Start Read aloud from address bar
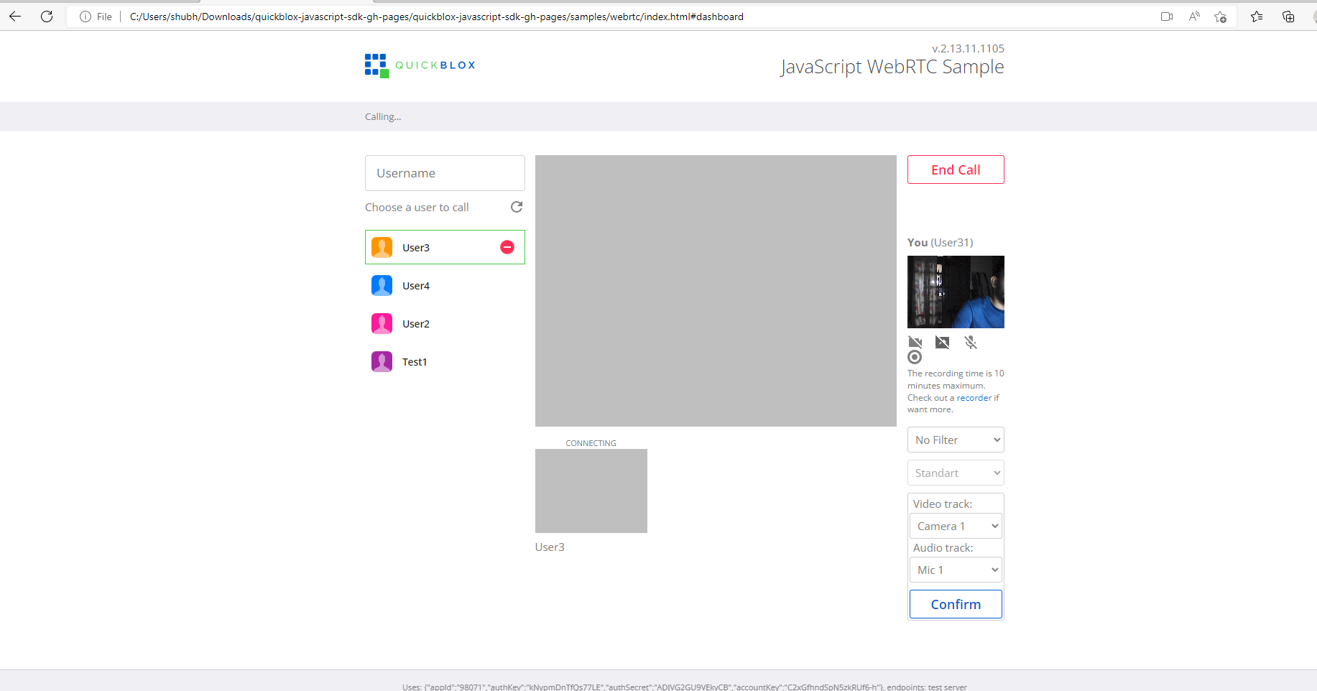 (1194, 17)
